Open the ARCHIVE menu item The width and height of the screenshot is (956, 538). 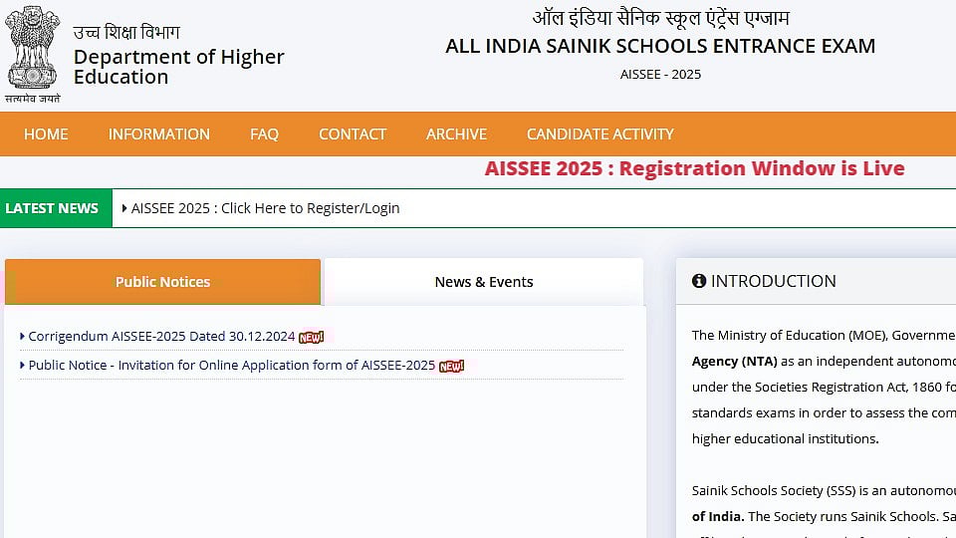[456, 134]
